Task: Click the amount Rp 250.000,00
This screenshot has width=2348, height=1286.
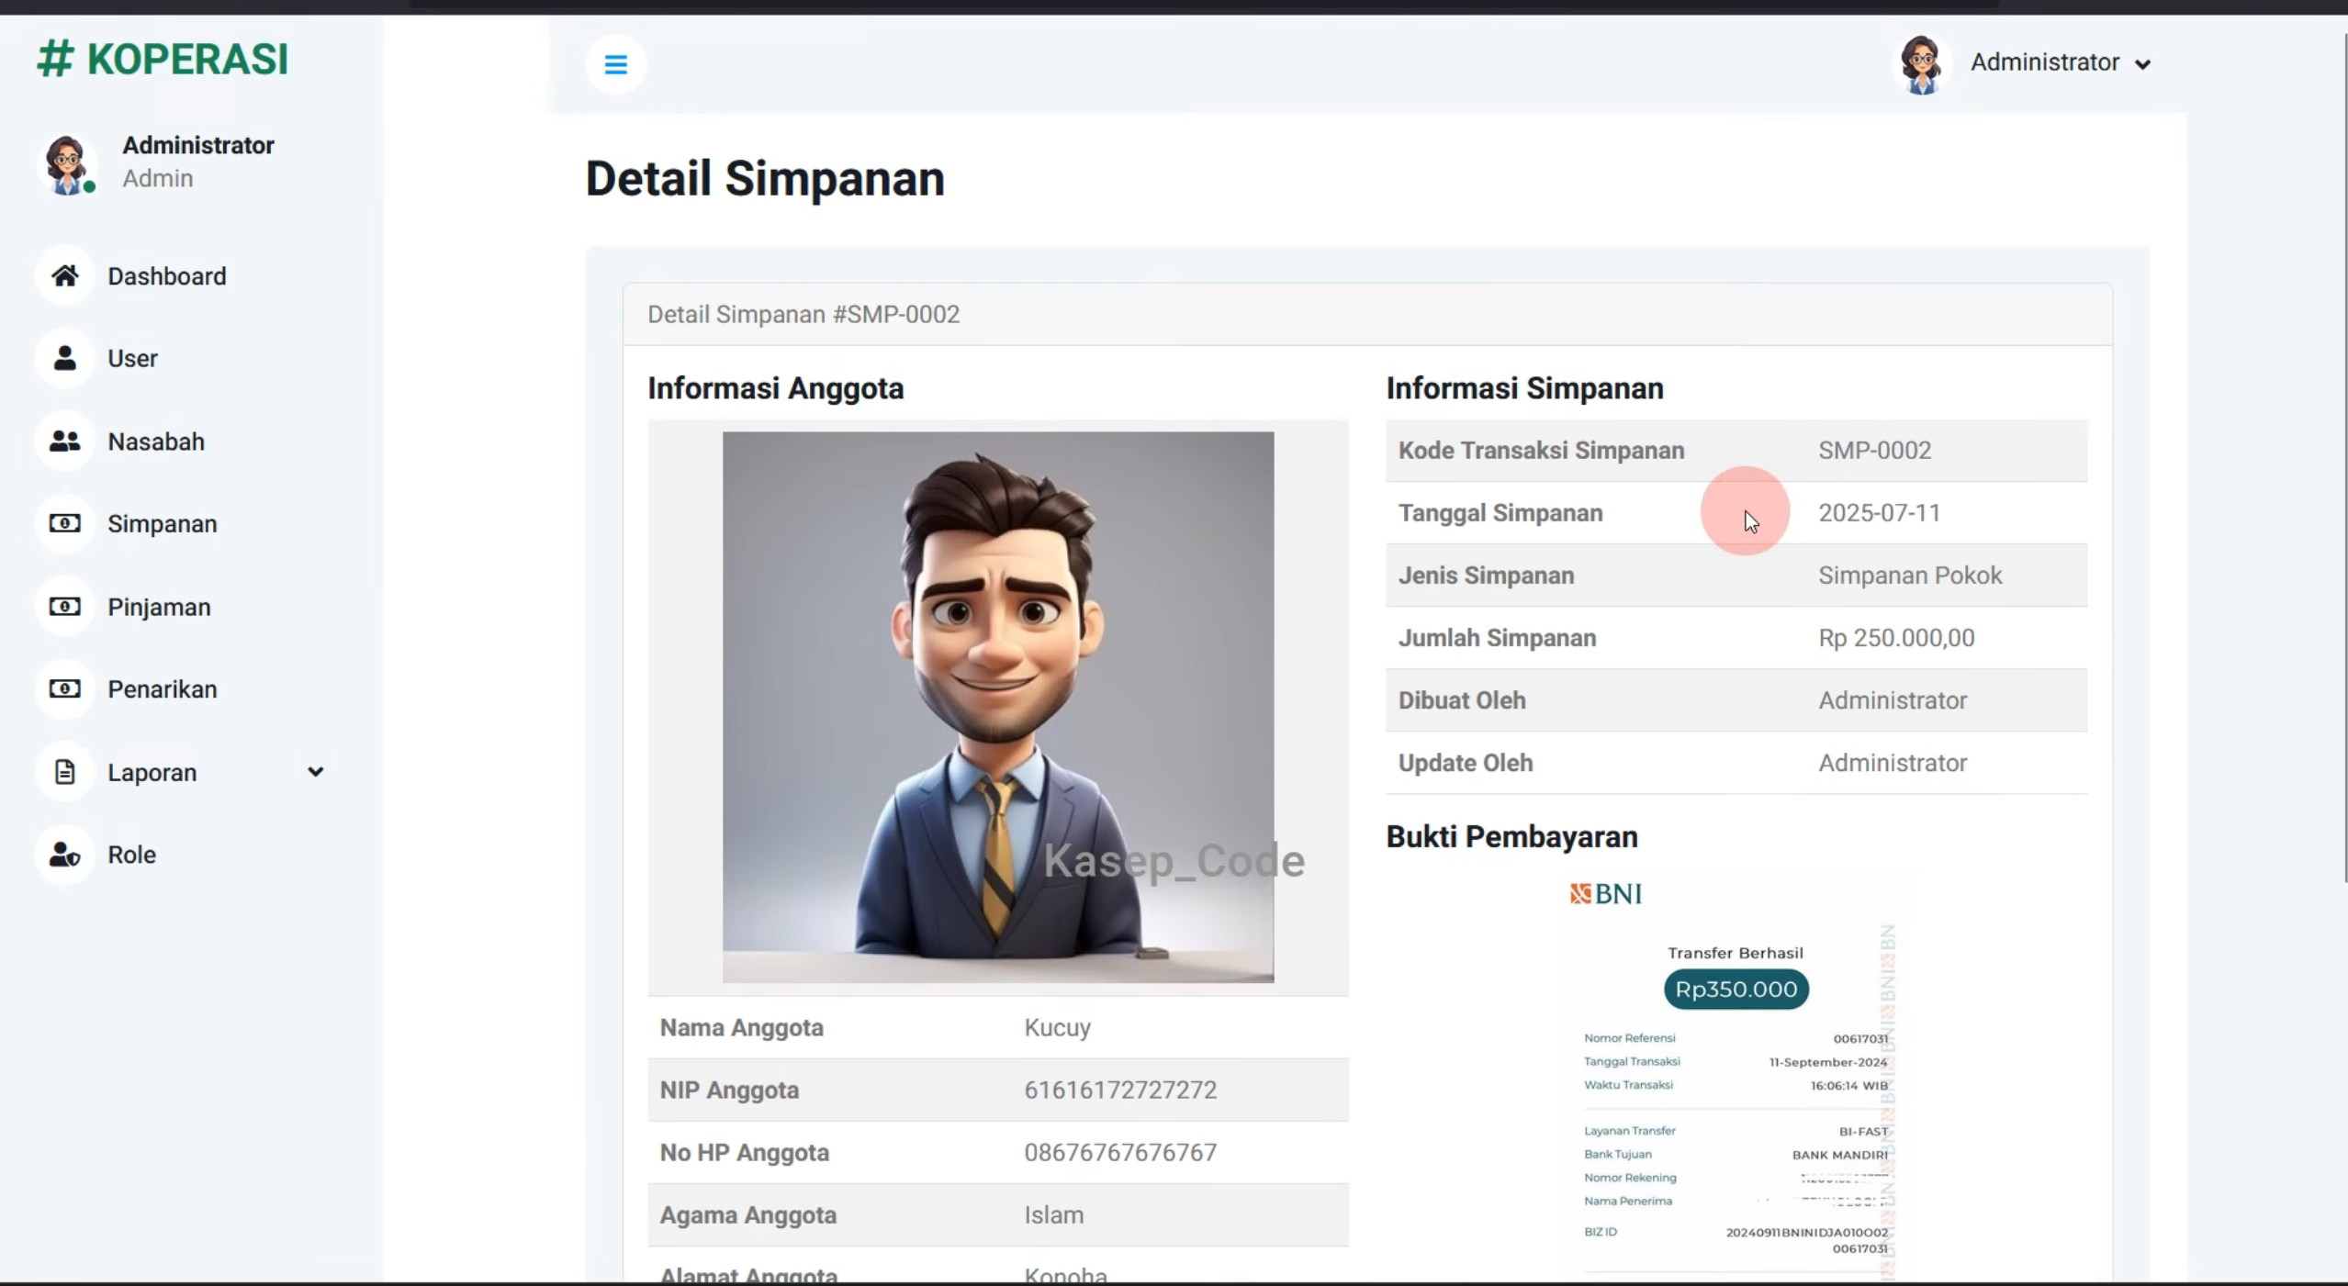Action: (x=1896, y=638)
